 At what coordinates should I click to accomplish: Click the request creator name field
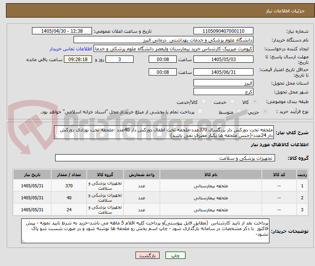[x=173, y=49]
